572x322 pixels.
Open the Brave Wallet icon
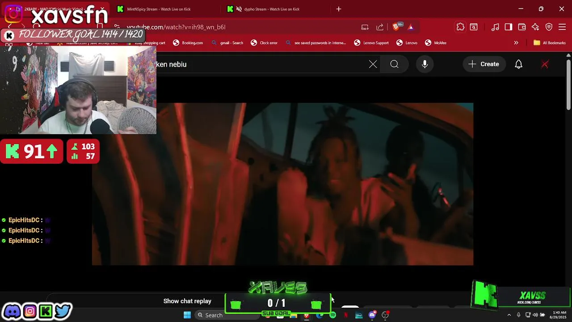522,27
